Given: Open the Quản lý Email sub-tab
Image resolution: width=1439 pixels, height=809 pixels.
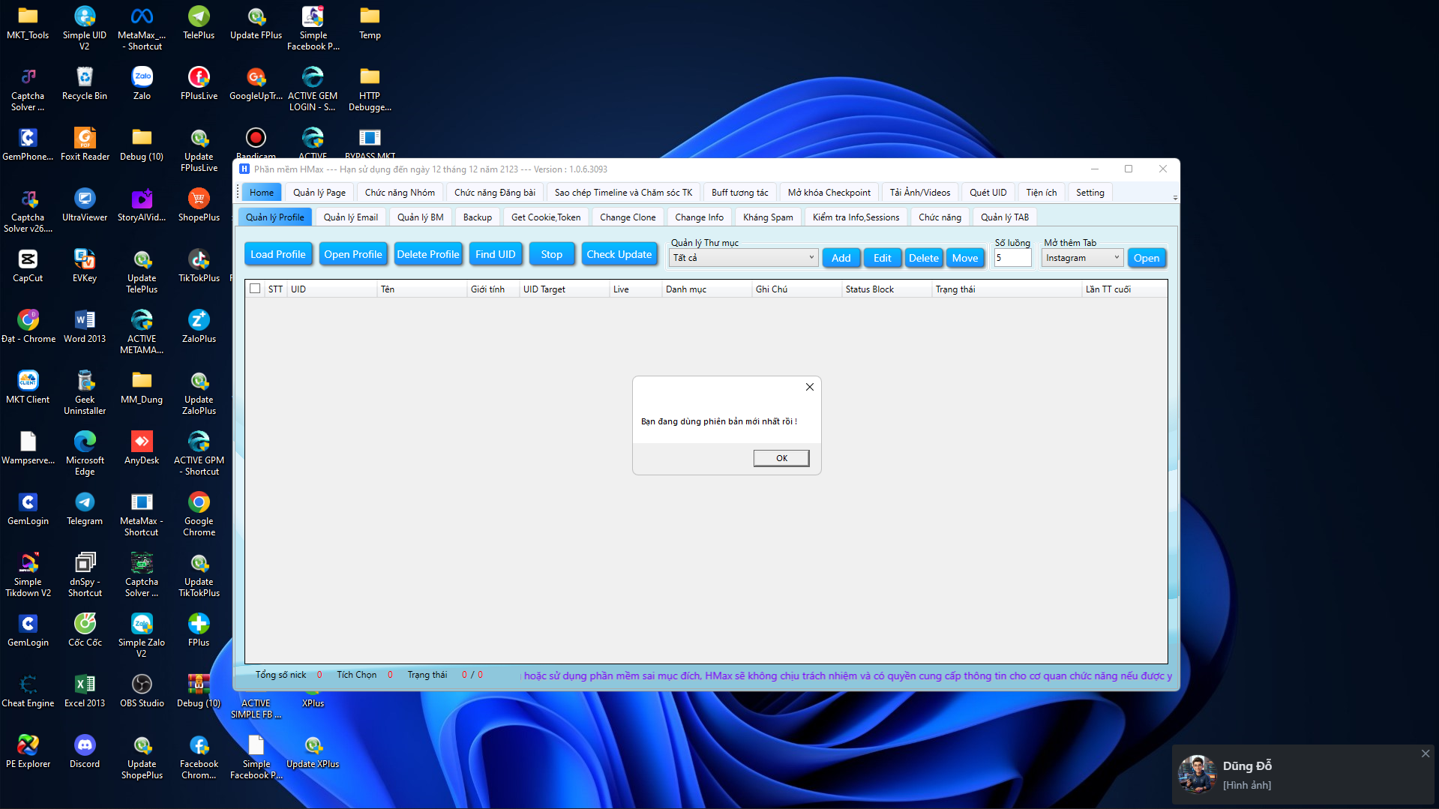Looking at the screenshot, I should coord(351,217).
